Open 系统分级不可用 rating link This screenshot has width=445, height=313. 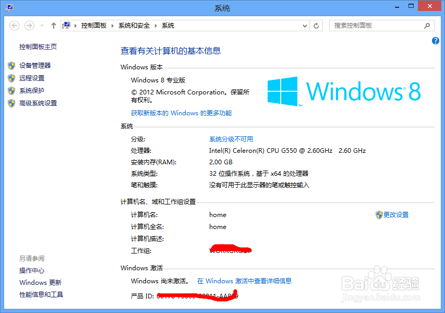[x=231, y=139]
